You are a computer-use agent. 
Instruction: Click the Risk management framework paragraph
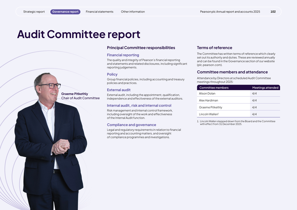pyautogui.click(x=140, y=114)
